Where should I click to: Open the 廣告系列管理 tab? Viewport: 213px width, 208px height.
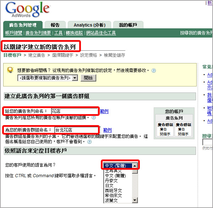[x=23, y=25]
